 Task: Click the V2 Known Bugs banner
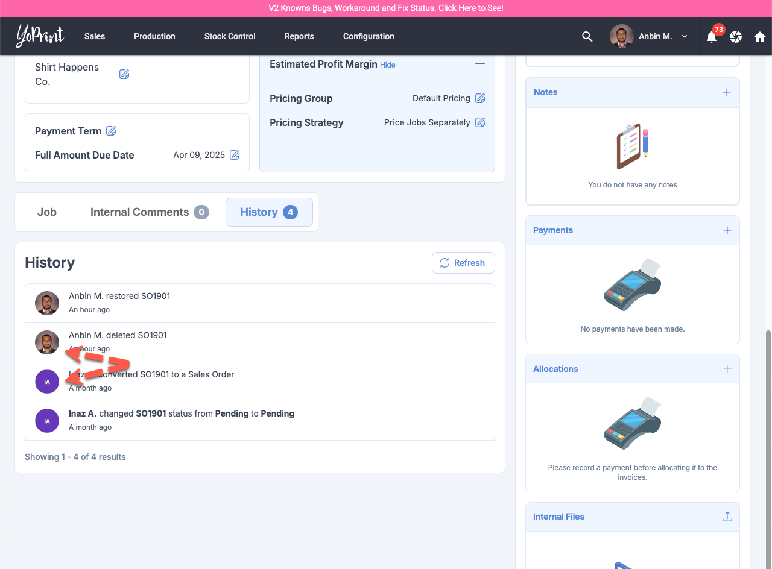[386, 8]
